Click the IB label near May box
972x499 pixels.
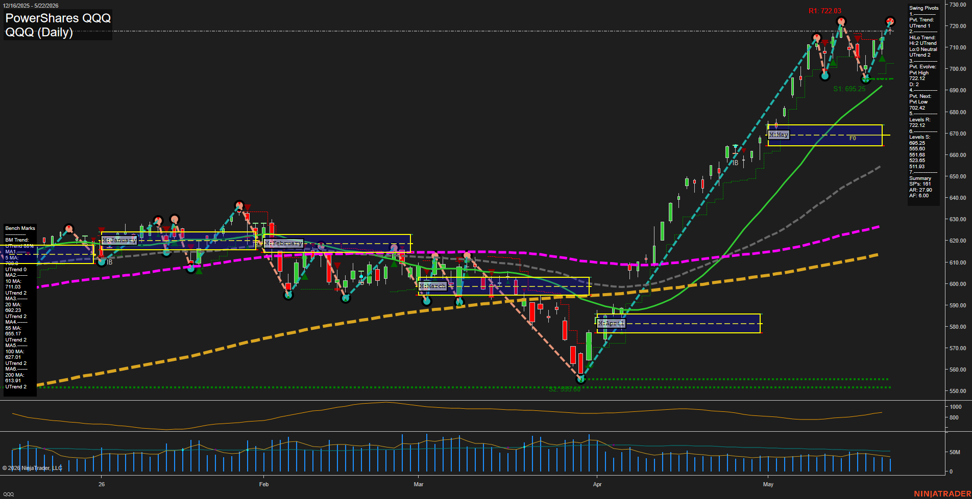(736, 163)
